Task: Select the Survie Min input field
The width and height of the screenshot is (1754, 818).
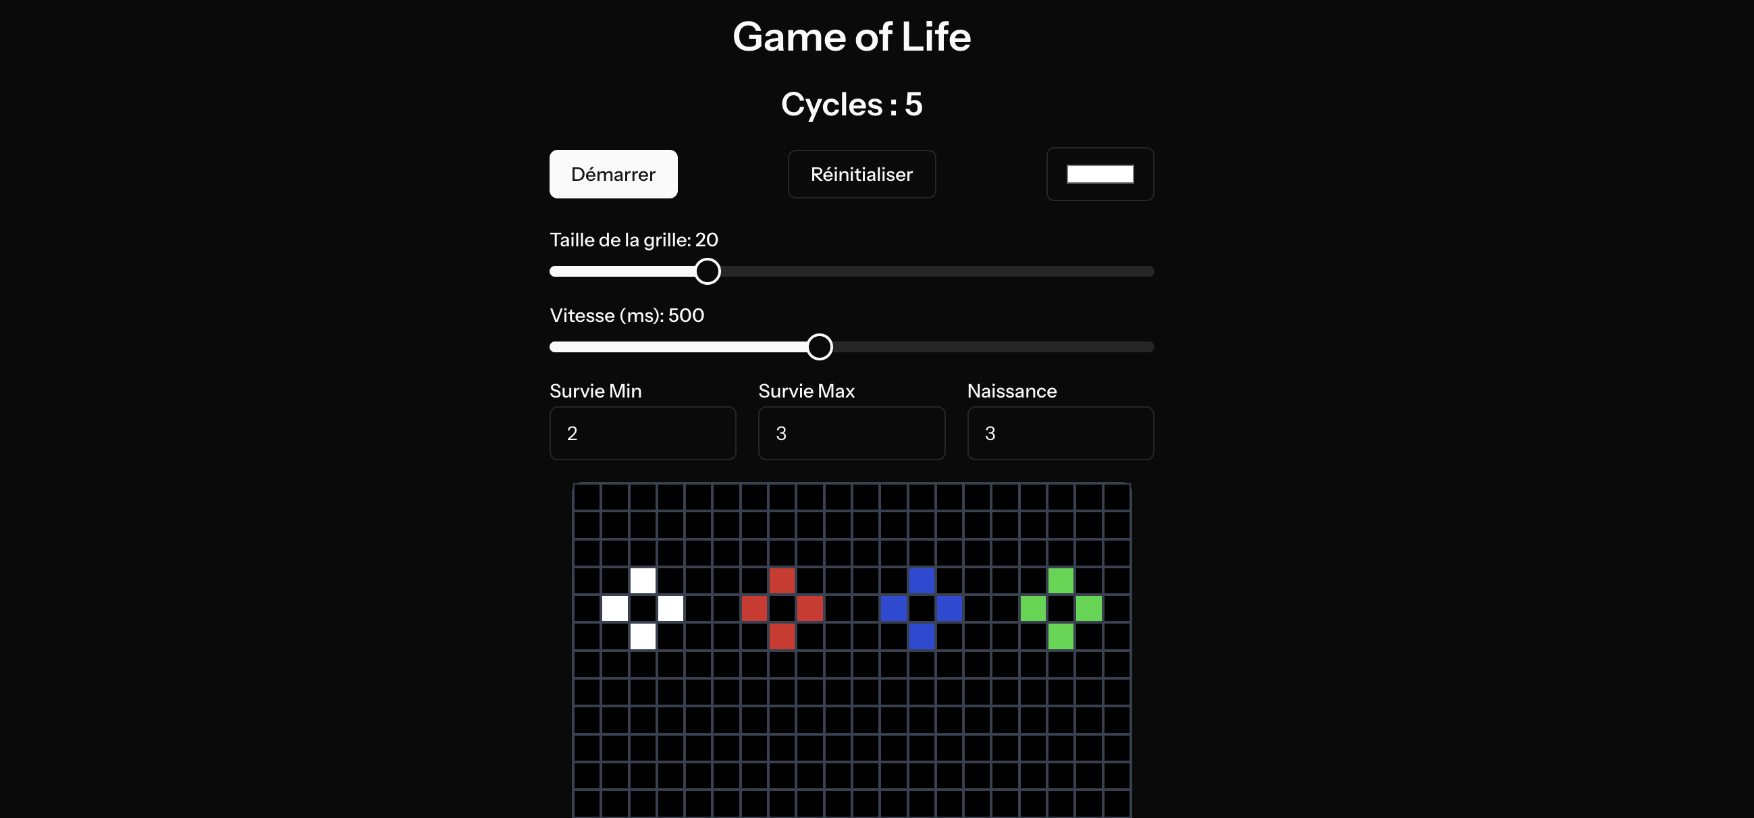Action: [642, 433]
